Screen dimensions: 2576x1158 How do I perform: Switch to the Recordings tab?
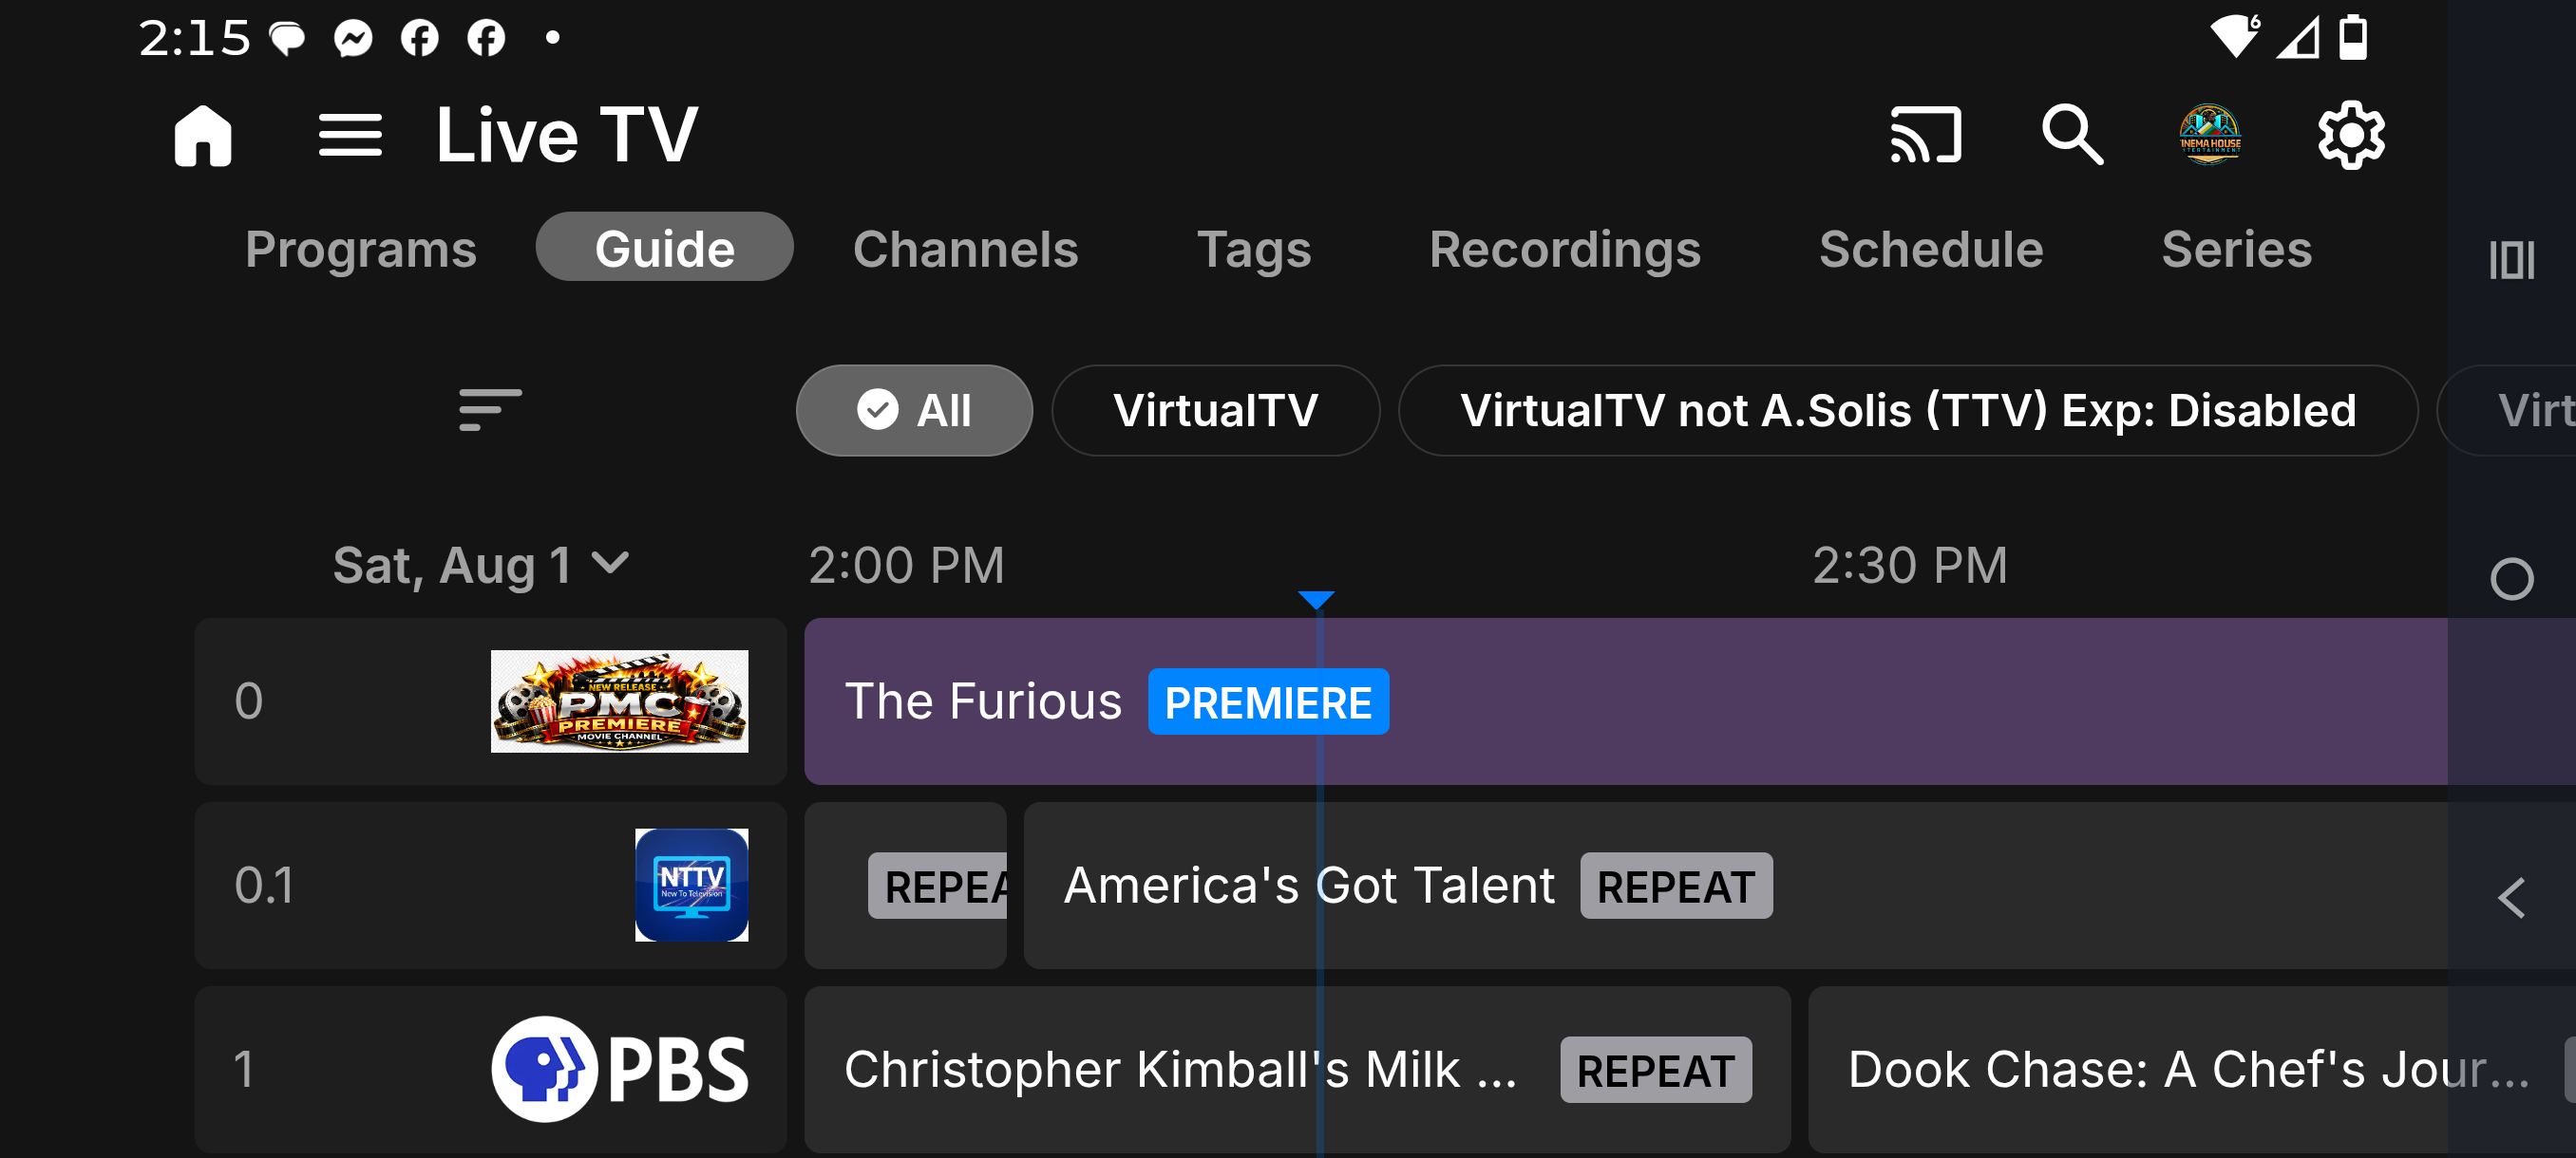(x=1564, y=249)
